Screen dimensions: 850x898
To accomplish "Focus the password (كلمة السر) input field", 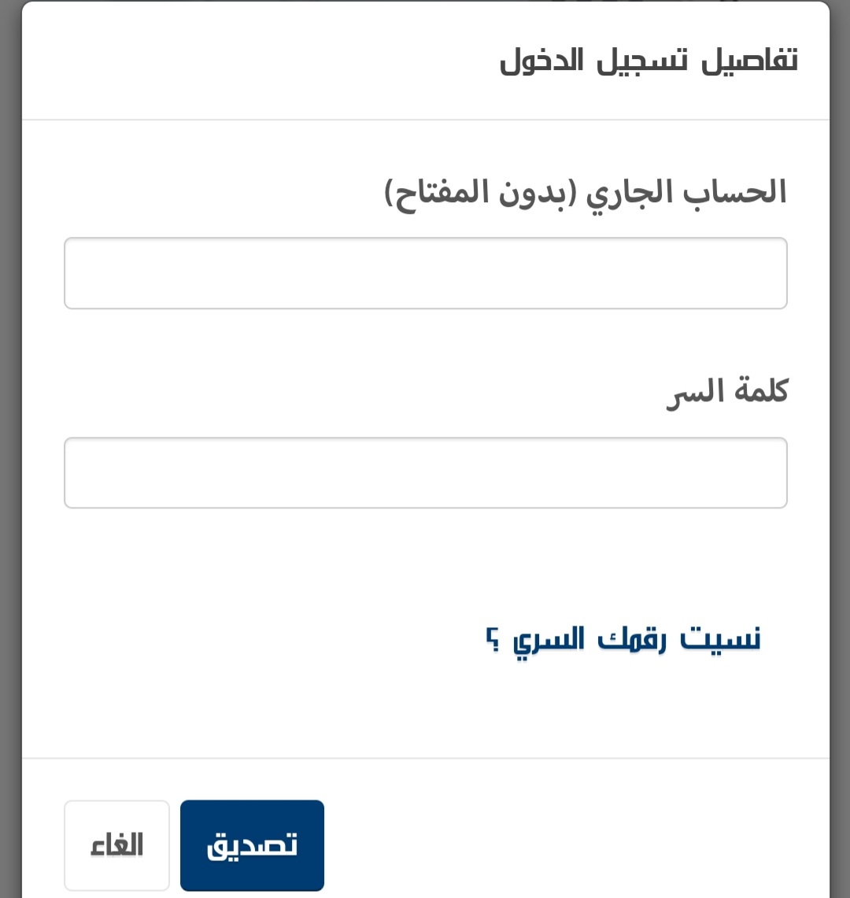I will [x=425, y=473].
